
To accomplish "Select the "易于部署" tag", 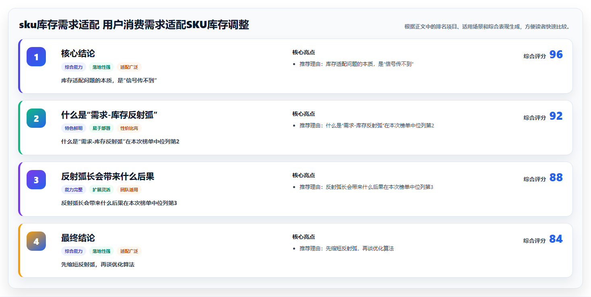I will click(101, 128).
